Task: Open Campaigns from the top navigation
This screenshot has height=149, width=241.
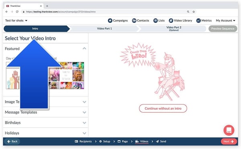Action: coord(118,20)
